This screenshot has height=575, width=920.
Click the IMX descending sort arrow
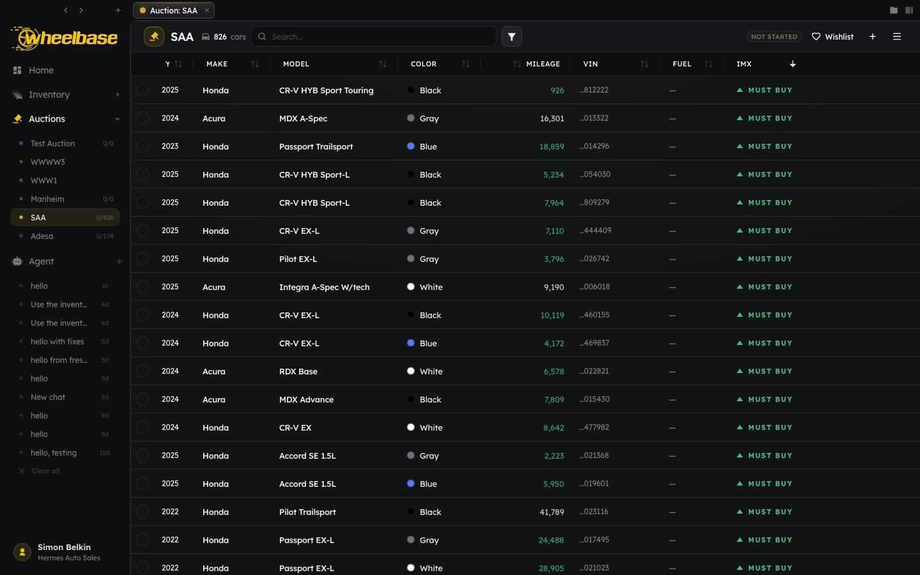pos(793,64)
